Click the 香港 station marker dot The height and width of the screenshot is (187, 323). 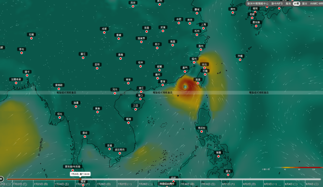click(x=163, y=85)
